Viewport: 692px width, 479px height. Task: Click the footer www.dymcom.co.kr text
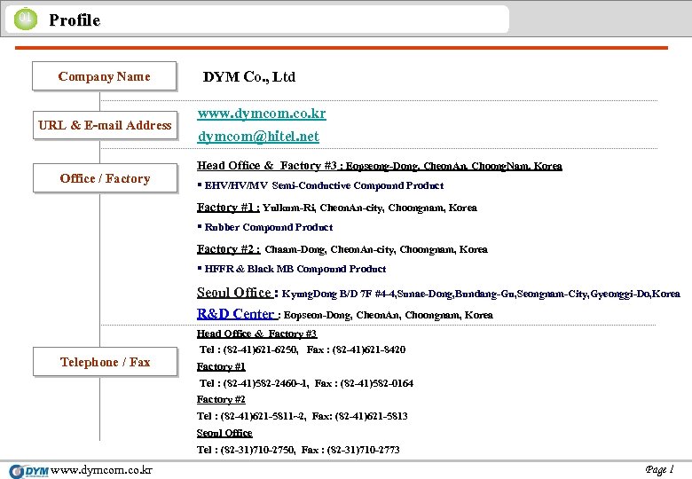click(x=101, y=470)
